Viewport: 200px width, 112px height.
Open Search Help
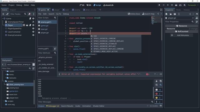[x=148, y=14]
